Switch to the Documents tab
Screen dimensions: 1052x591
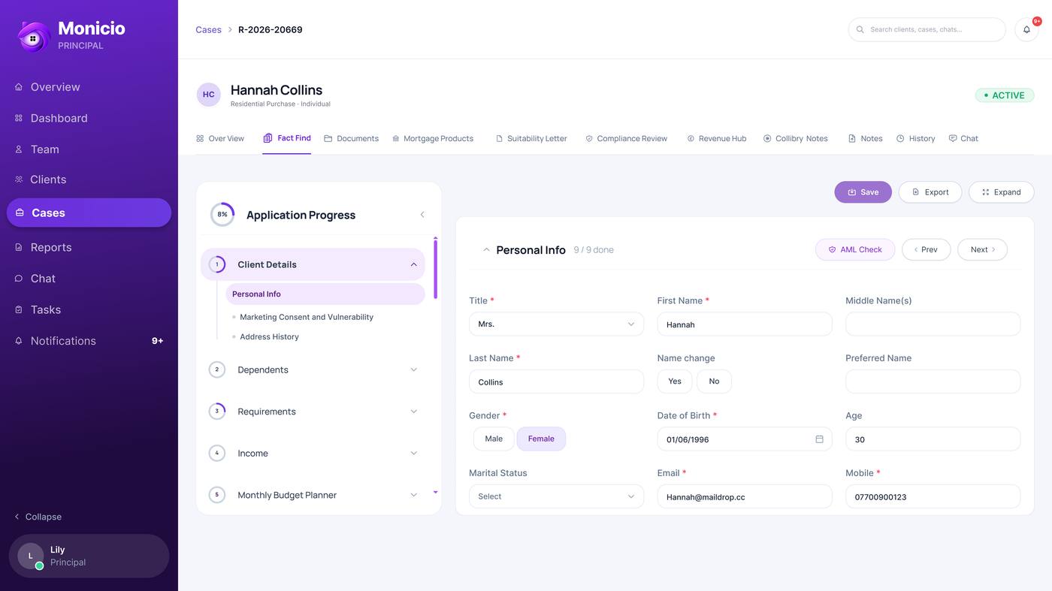(x=351, y=138)
